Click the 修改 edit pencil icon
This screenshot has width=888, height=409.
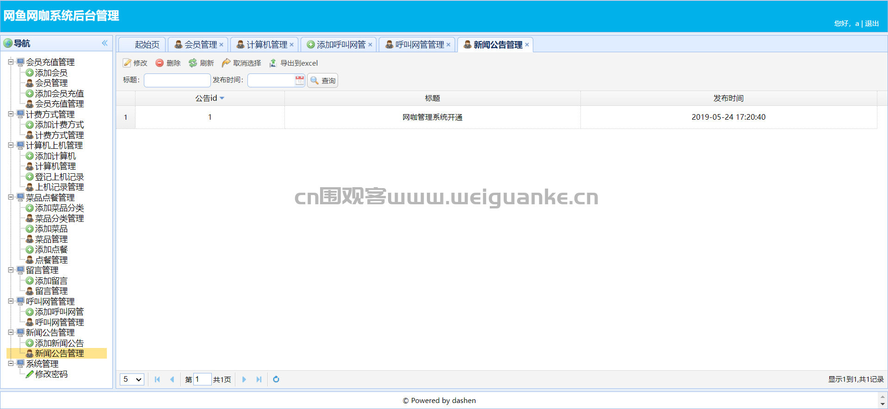(127, 63)
